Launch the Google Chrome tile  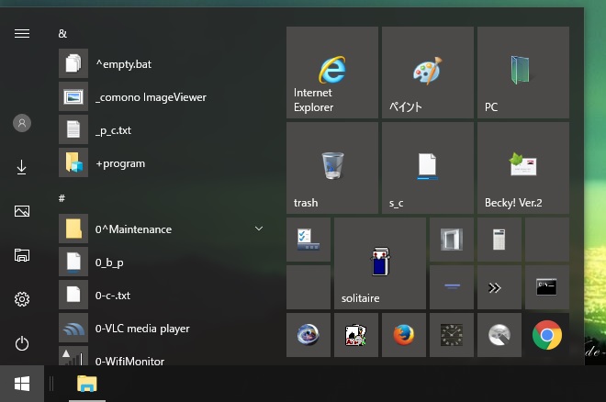point(547,335)
